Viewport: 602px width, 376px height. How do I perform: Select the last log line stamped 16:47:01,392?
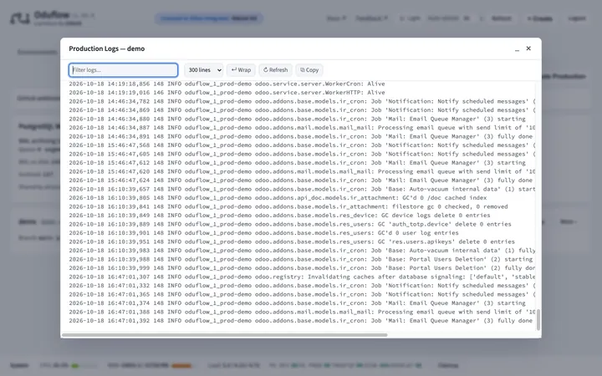point(301,321)
